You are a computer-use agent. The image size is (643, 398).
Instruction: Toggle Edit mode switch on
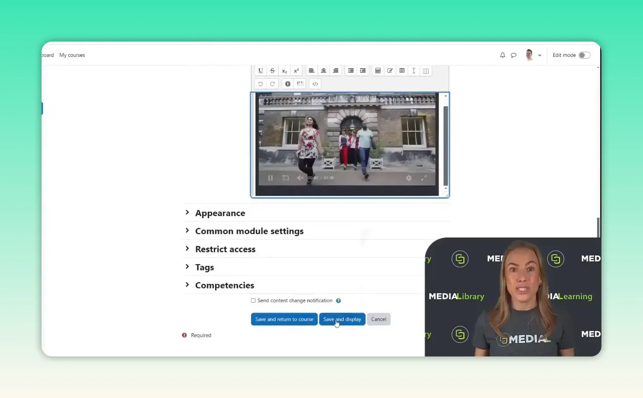point(584,55)
